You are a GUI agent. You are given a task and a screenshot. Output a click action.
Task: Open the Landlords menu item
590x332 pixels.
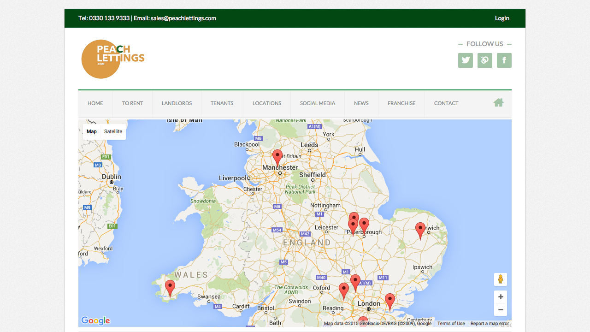(x=177, y=103)
